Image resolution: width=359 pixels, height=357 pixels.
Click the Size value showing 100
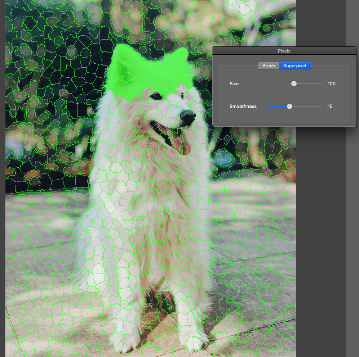[x=331, y=83]
